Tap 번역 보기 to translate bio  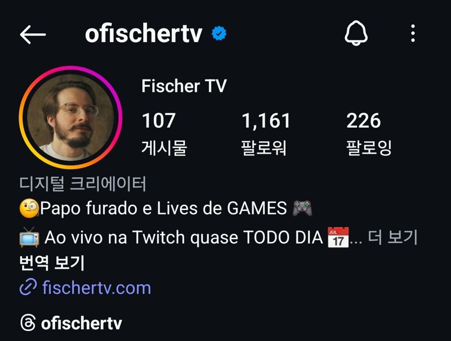pyautogui.click(x=52, y=263)
